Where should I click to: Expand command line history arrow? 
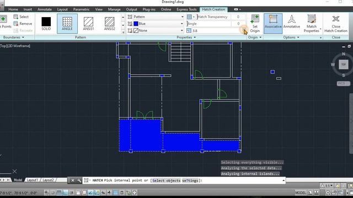pos(283,180)
